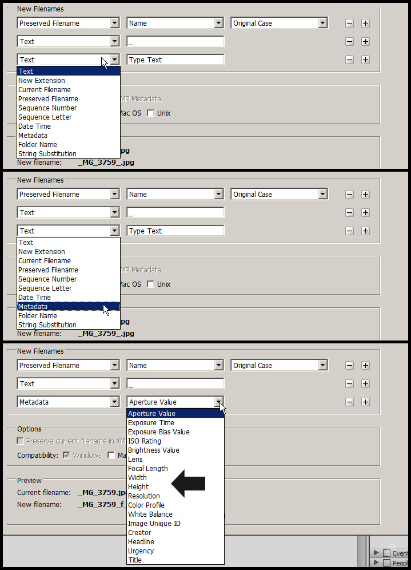
Task: Expand the Event disclosure triangle
Action: (376, 553)
